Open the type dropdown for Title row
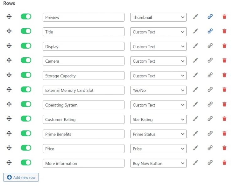This screenshot has width=235, height=189. (159, 32)
